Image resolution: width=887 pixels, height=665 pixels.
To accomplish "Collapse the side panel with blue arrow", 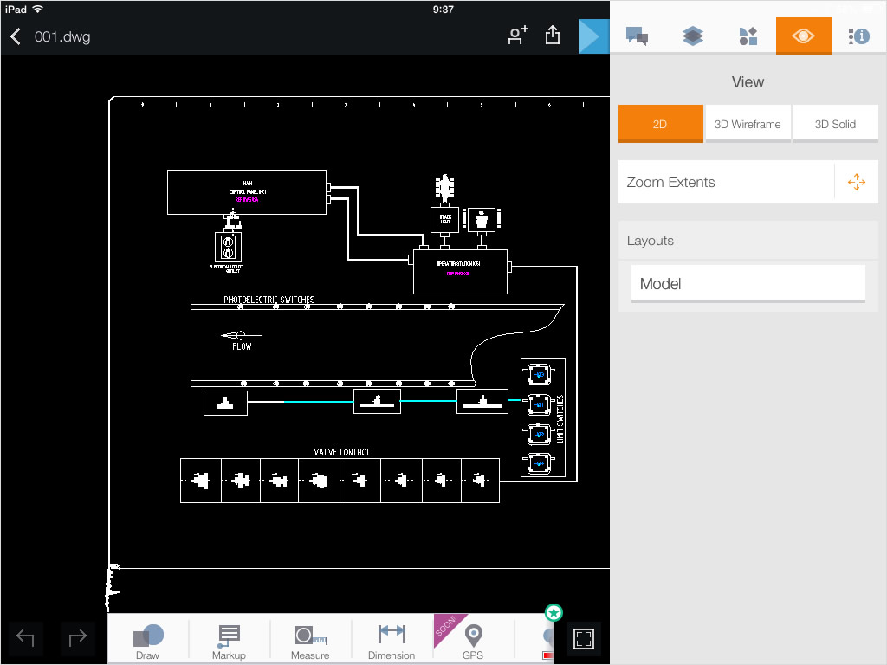I will click(x=593, y=36).
